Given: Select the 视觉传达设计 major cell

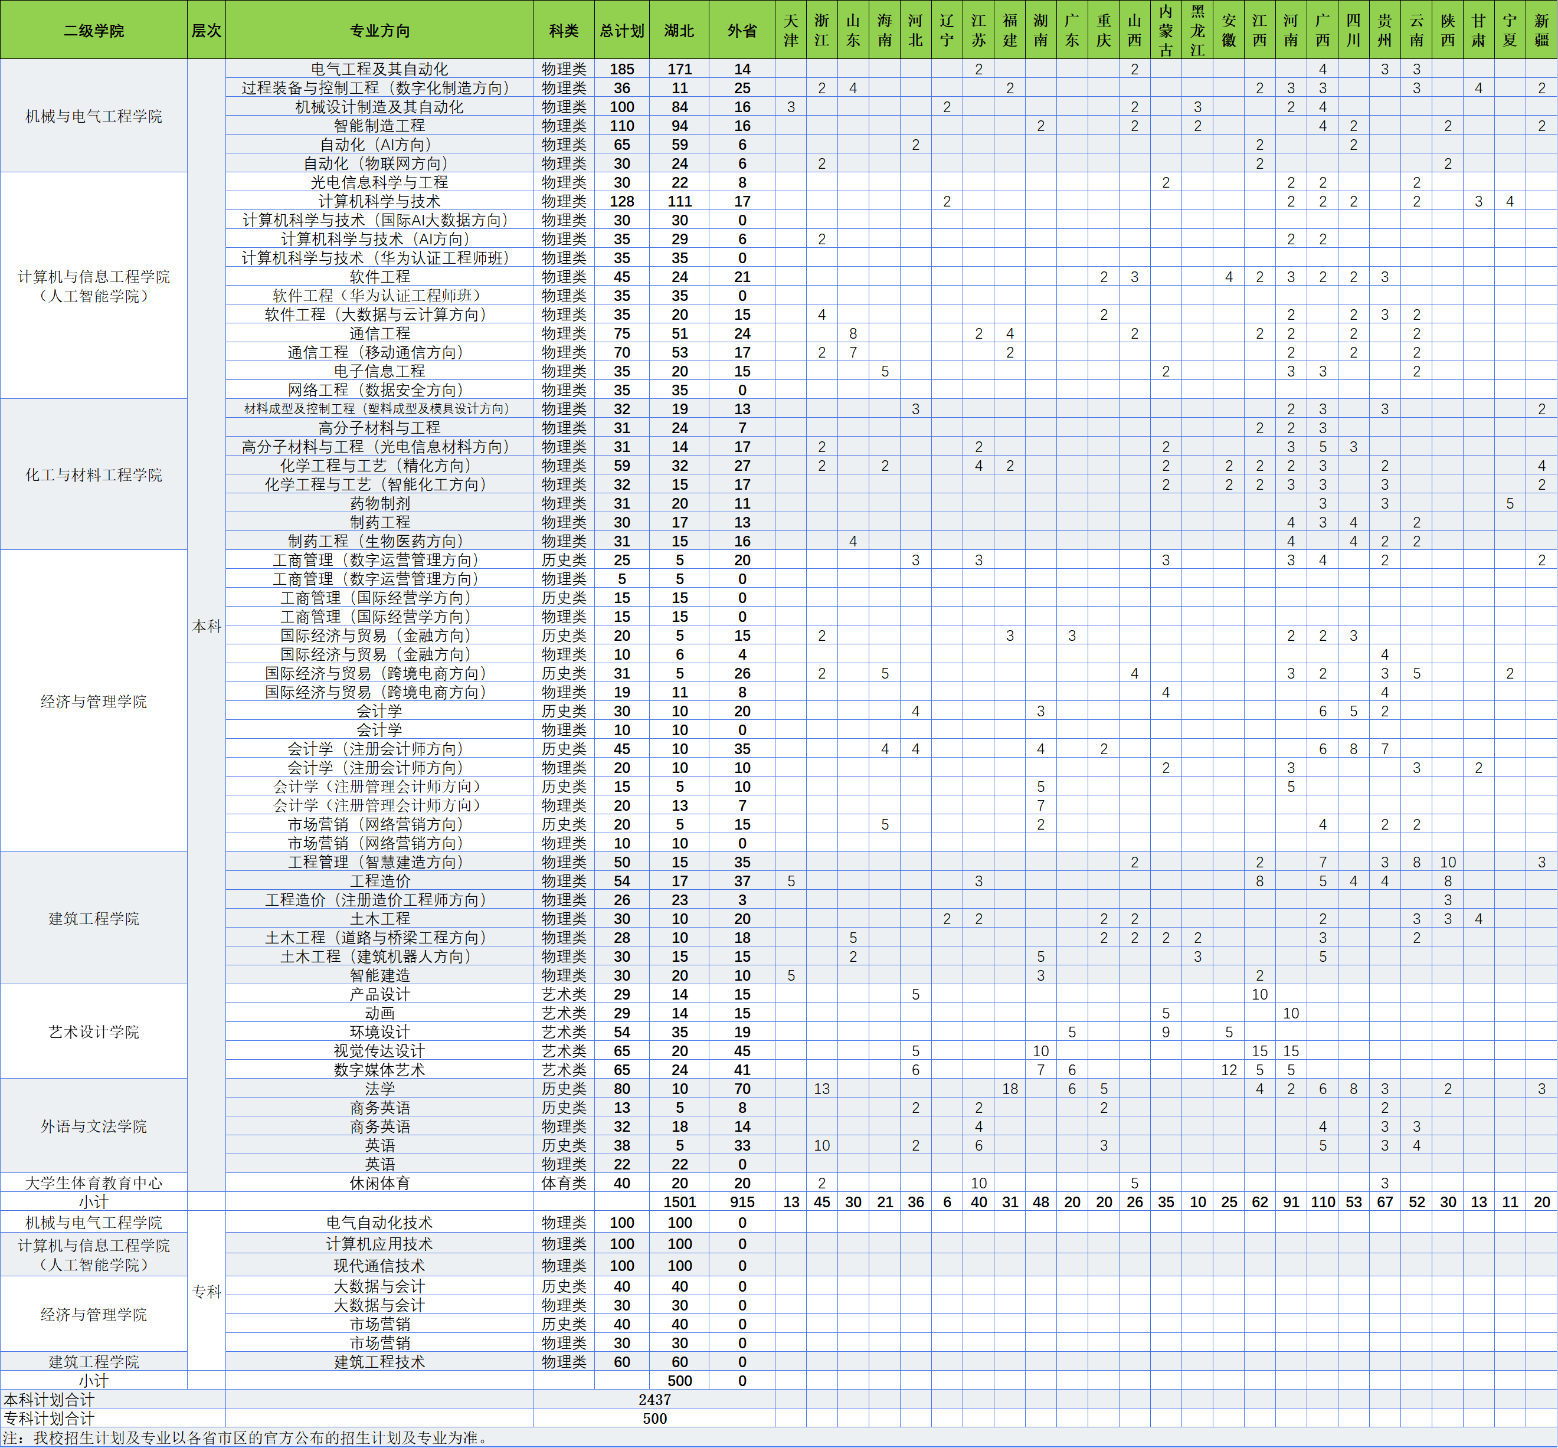Looking at the screenshot, I should 379,1051.
